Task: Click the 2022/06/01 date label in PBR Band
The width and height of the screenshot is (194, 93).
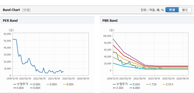Action: (x=140, y=78)
